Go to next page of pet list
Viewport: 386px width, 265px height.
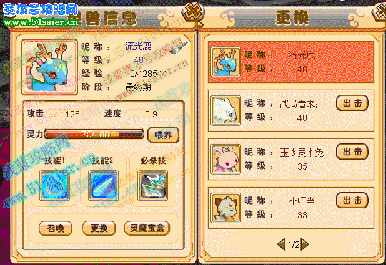coord(305,244)
